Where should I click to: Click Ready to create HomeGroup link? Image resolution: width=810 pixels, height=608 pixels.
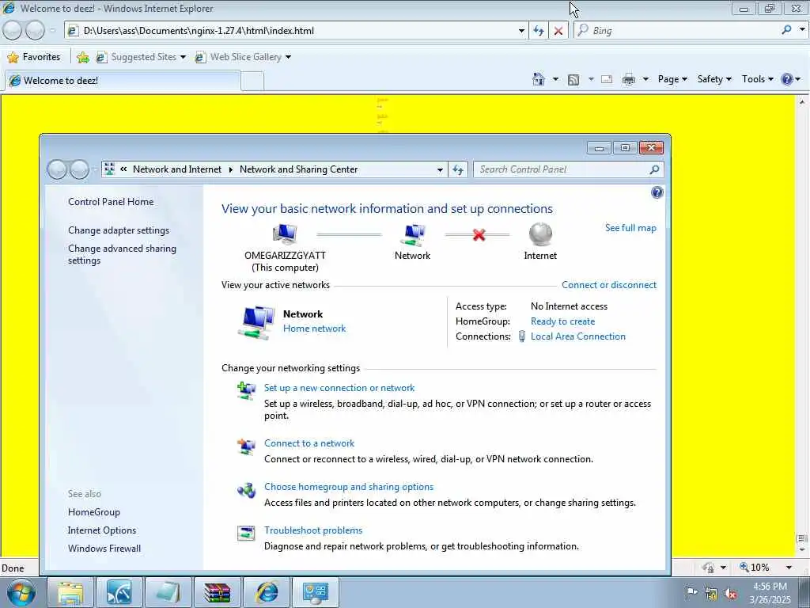[x=562, y=321]
